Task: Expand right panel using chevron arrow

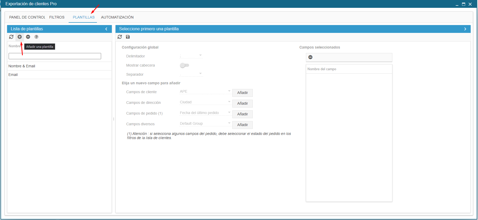Action: [465, 29]
